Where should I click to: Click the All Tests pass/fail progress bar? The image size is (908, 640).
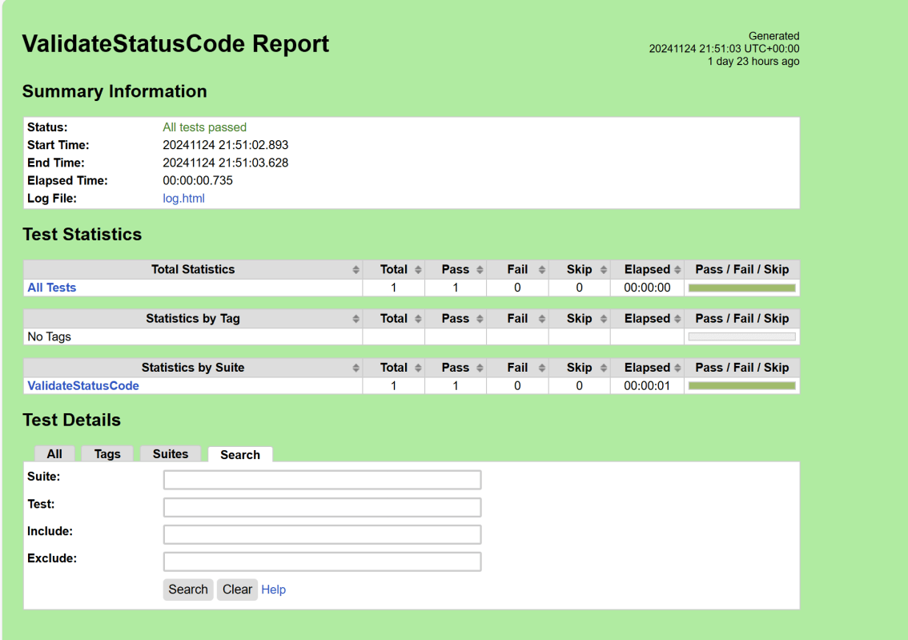click(x=741, y=288)
